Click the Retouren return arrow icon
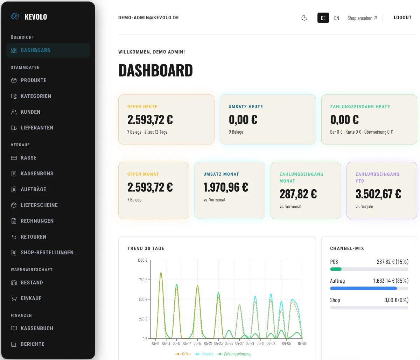This screenshot has height=360, width=420. 14,237
